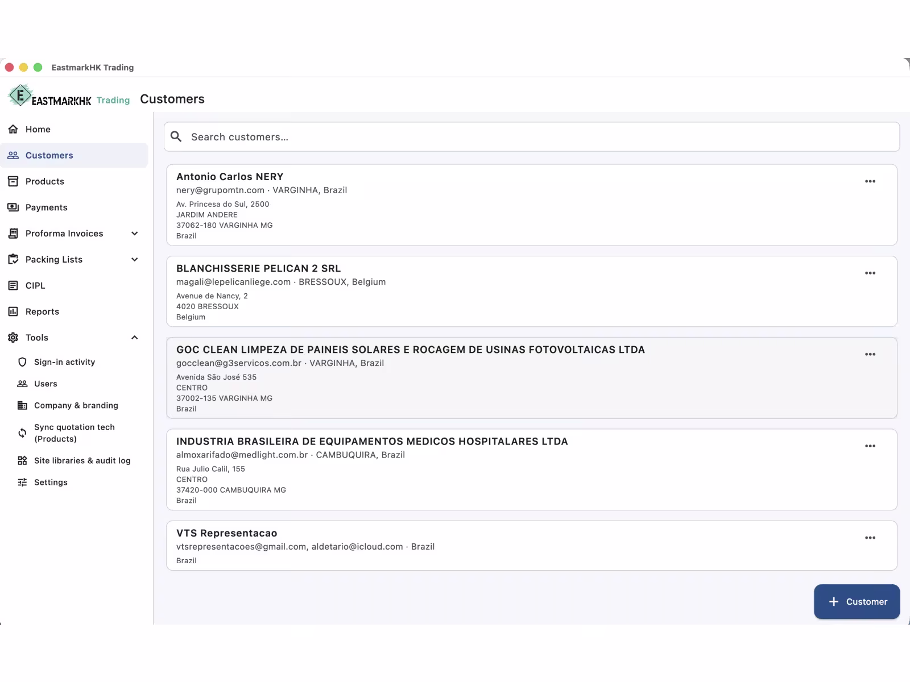910x682 pixels.
Task: Click the Payments money icon
Action: pos(13,207)
